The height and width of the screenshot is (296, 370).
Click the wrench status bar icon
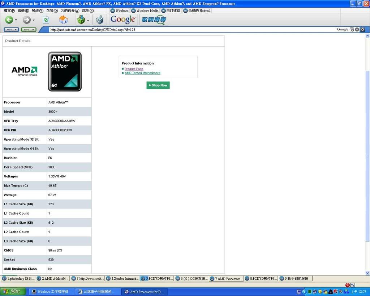point(353,285)
